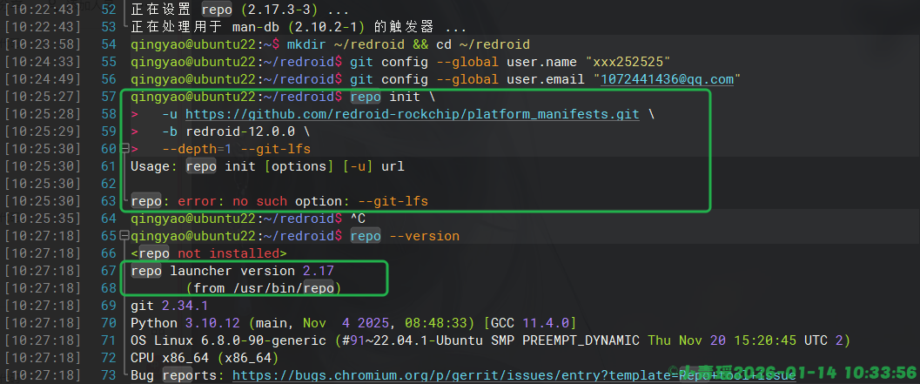Viewport: 920px width, 384px height.
Task: Toggle the fold marker beside line 65
Action: click(126, 236)
